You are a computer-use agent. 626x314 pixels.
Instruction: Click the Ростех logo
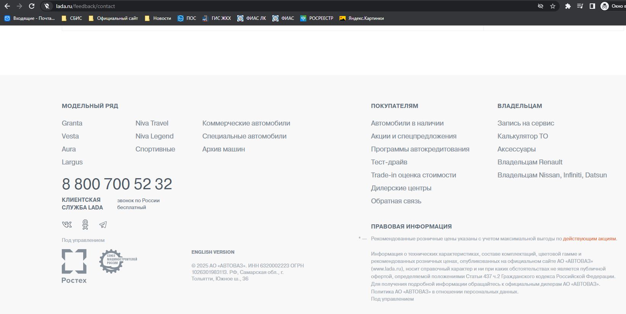click(x=74, y=266)
